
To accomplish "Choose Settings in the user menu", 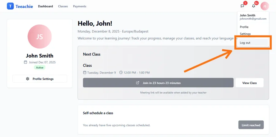I will coord(245,34).
